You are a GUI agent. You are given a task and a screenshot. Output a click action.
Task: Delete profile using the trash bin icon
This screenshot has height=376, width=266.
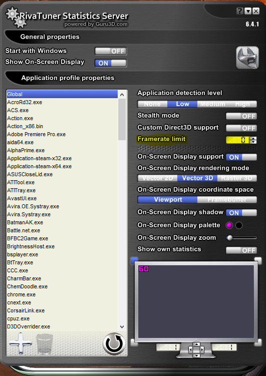(x=45, y=344)
